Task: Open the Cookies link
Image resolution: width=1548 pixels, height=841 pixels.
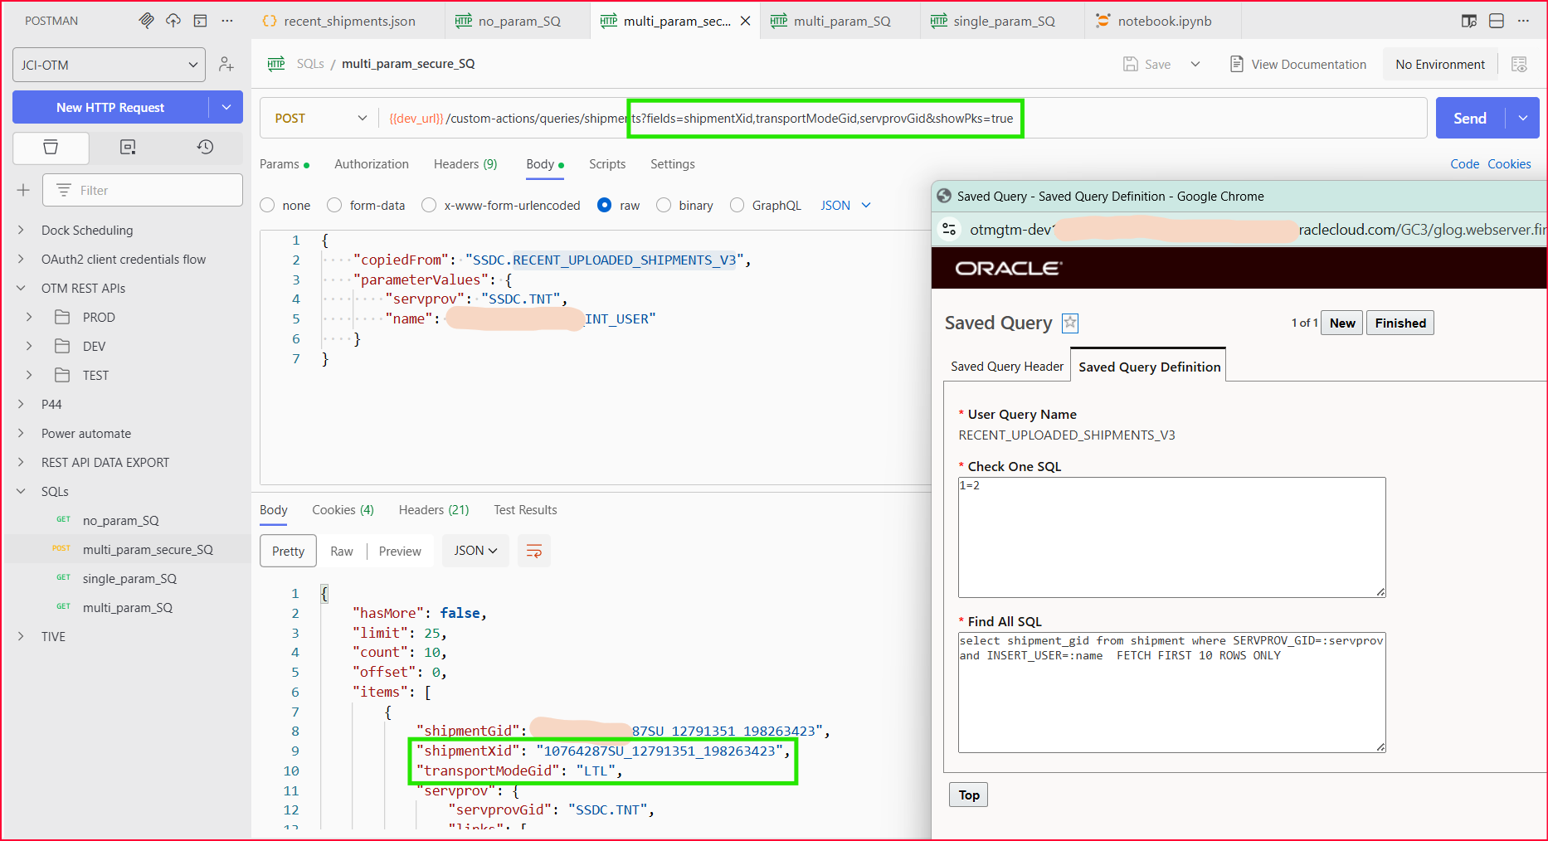Action: pyautogui.click(x=1509, y=164)
